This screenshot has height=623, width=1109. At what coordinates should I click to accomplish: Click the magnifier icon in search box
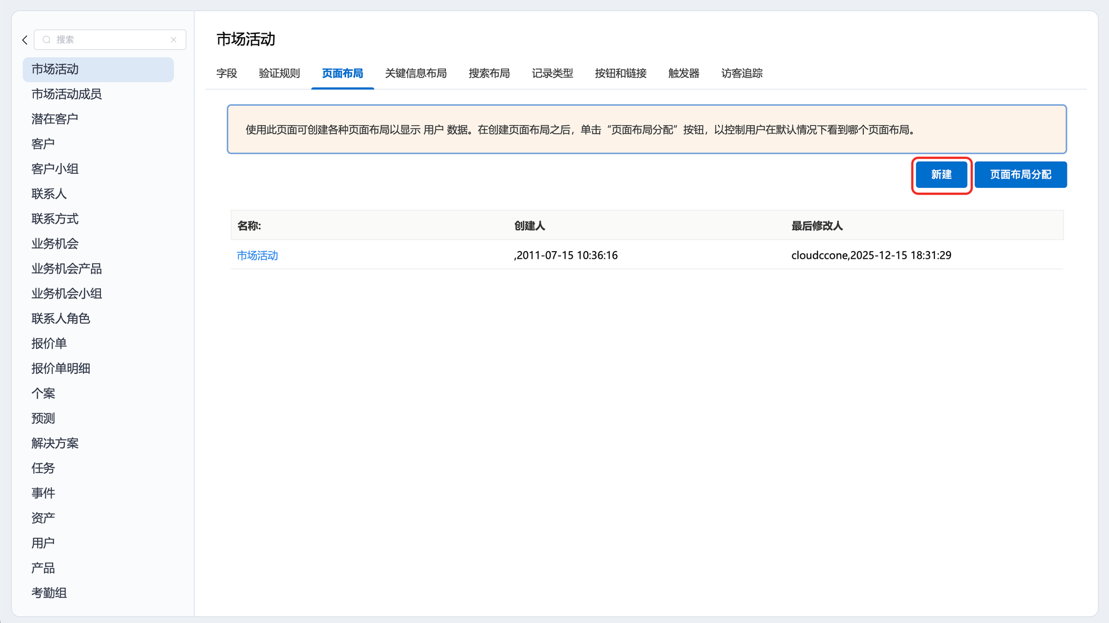[47, 40]
